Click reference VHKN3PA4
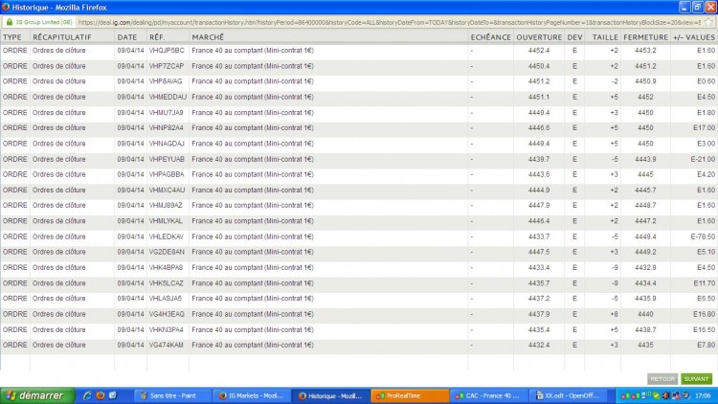 pos(167,329)
